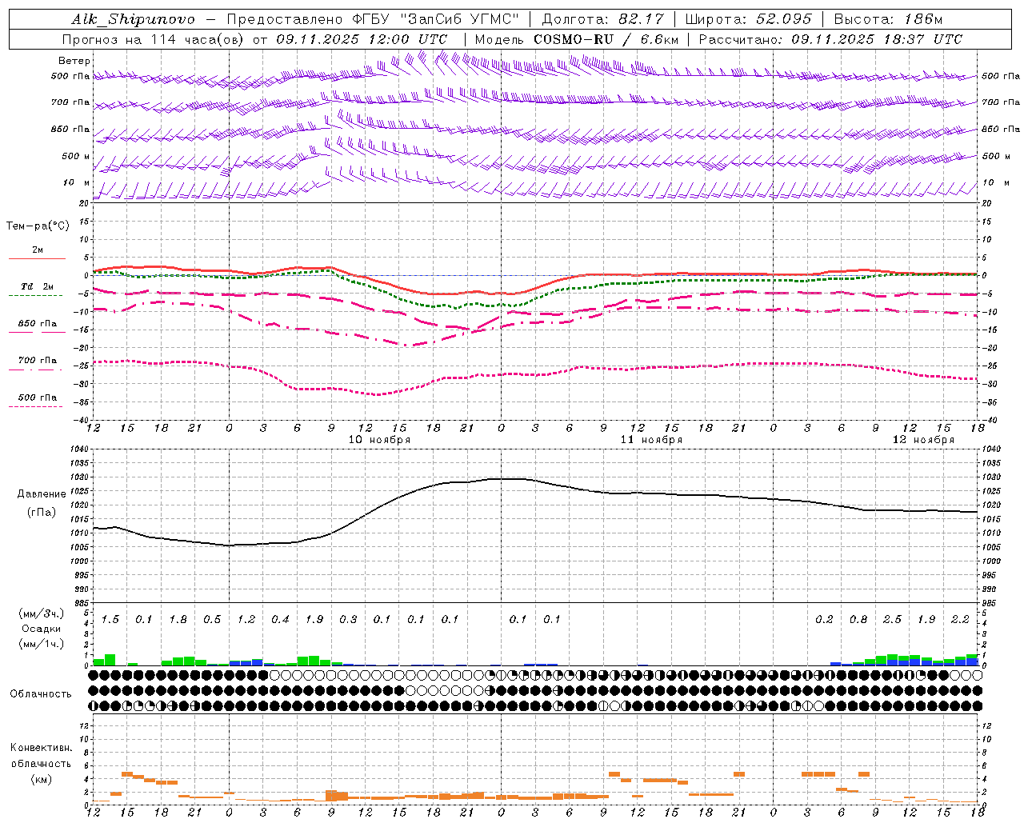The image size is (1024, 819).
Task: Click the '700 гПа' temperature legend entry
Action: click(x=38, y=360)
